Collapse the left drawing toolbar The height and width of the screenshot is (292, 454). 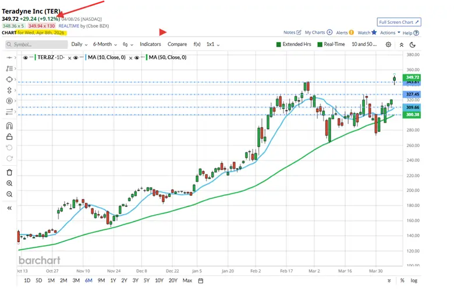[9, 208]
